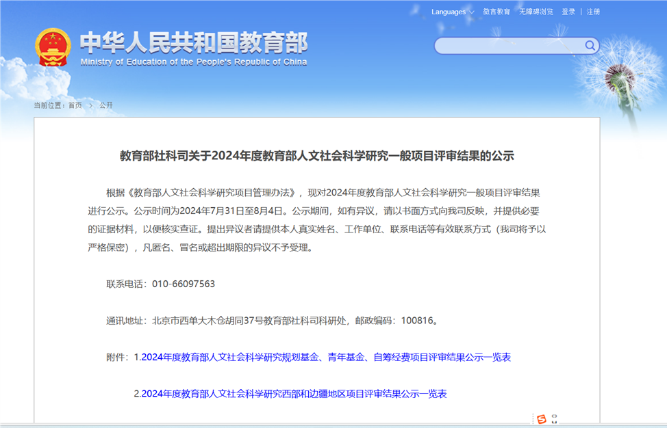Viewport: 667px width, 428px height.
Task: Click 注册 to register an account
Action: (593, 12)
